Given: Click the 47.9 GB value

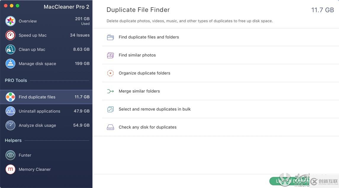Looking at the screenshot, I should pyautogui.click(x=81, y=111).
